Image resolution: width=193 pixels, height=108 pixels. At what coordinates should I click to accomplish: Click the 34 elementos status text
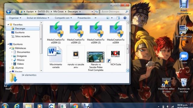tap(29, 75)
